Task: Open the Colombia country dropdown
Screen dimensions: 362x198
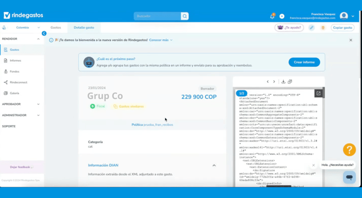Action: click(x=28, y=28)
